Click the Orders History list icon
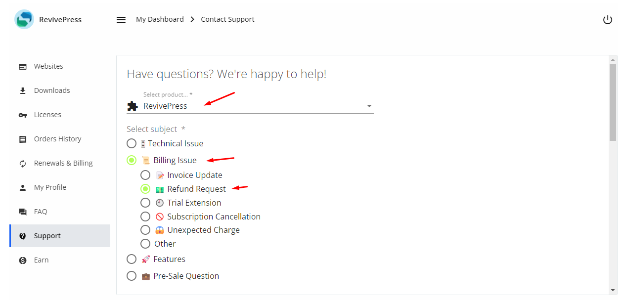Image resolution: width=624 pixels, height=304 pixels. pyautogui.click(x=23, y=139)
